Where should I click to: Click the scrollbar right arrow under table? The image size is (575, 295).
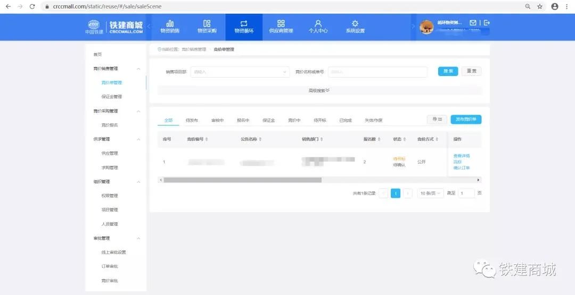(478, 180)
